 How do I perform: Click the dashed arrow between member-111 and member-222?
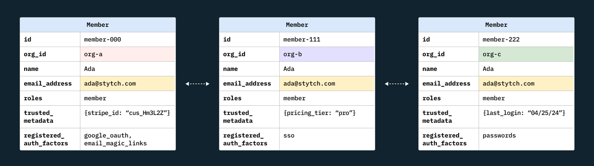[x=397, y=84]
